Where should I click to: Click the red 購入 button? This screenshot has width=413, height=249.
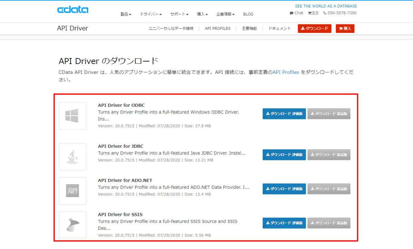(x=345, y=29)
